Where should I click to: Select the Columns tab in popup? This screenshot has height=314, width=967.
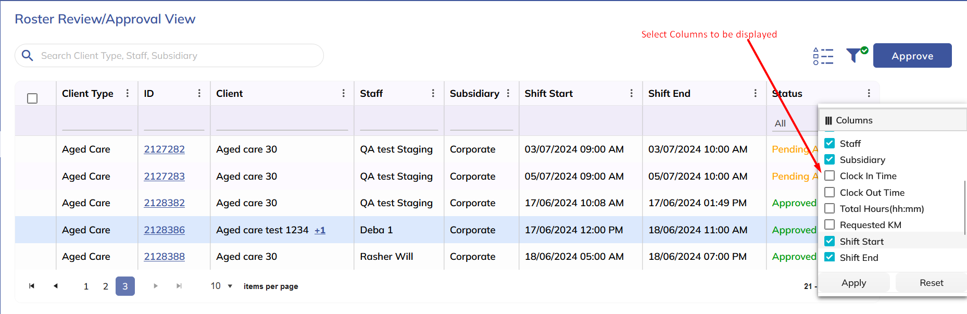point(849,120)
